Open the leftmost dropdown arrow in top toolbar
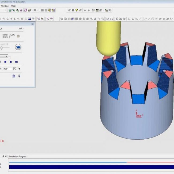 (x=5, y=10)
